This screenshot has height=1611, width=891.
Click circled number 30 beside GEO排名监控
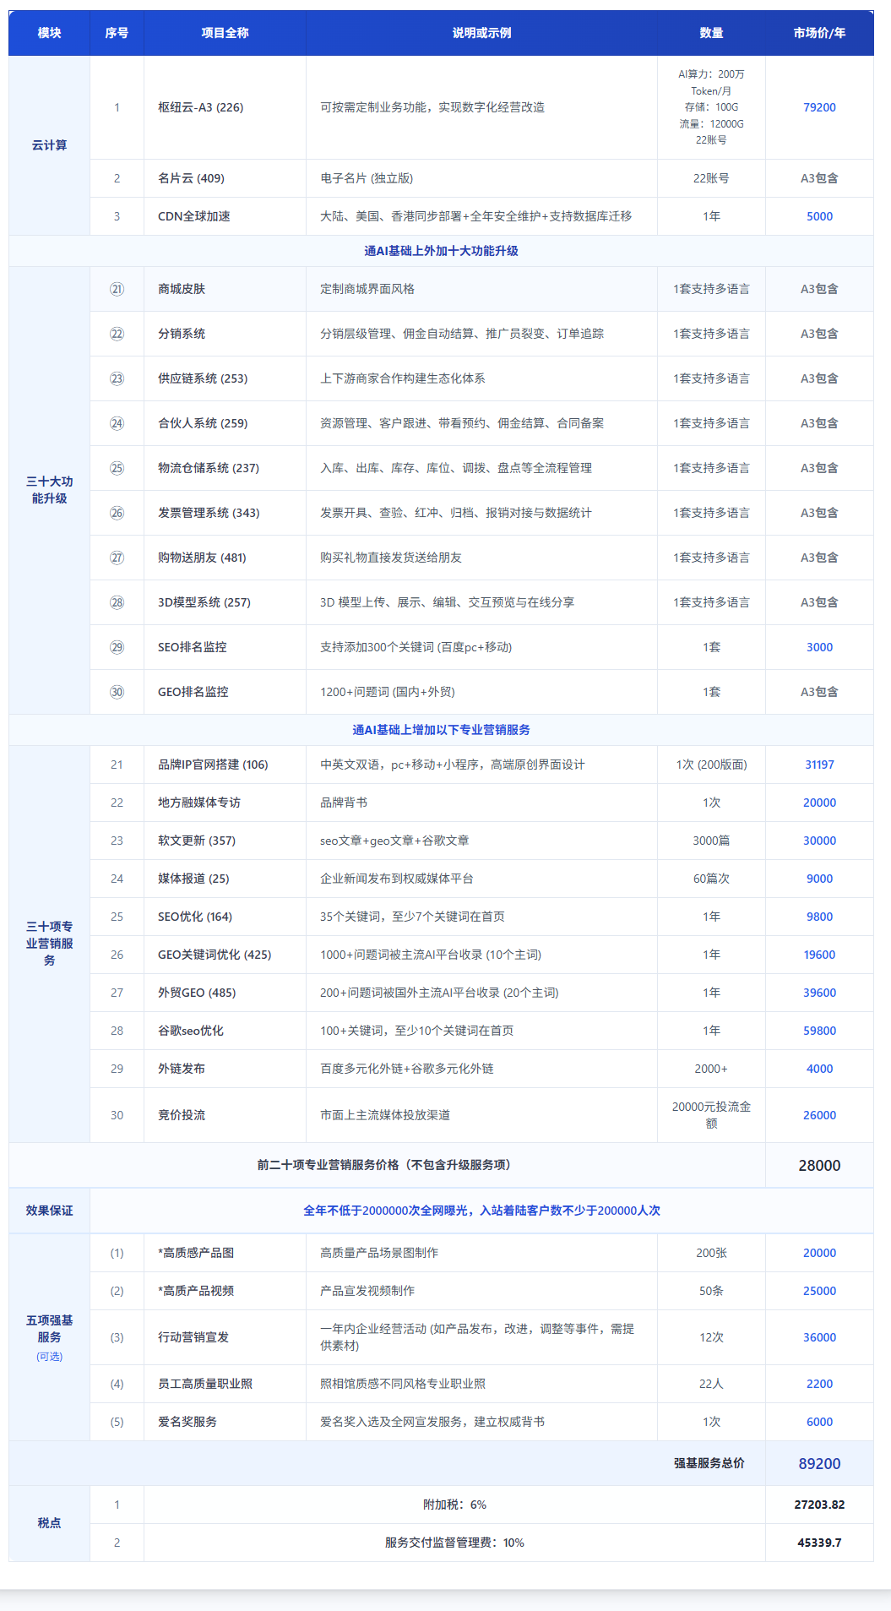coord(117,692)
